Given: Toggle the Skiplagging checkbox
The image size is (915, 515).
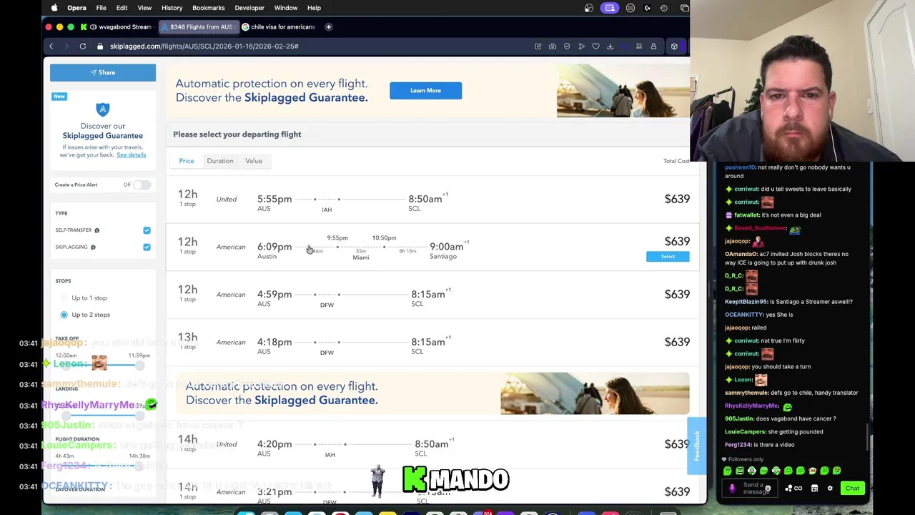Looking at the screenshot, I should tap(147, 247).
